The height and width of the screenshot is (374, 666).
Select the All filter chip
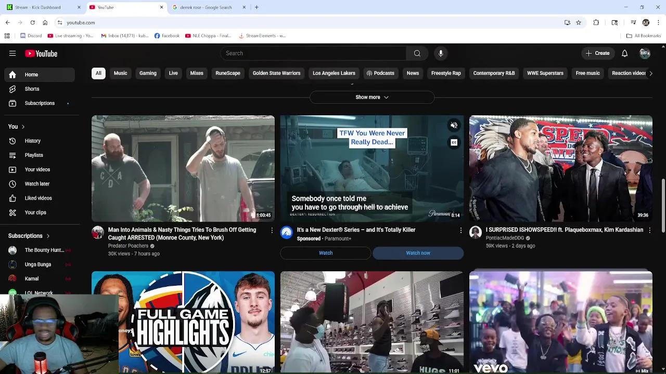click(98, 73)
